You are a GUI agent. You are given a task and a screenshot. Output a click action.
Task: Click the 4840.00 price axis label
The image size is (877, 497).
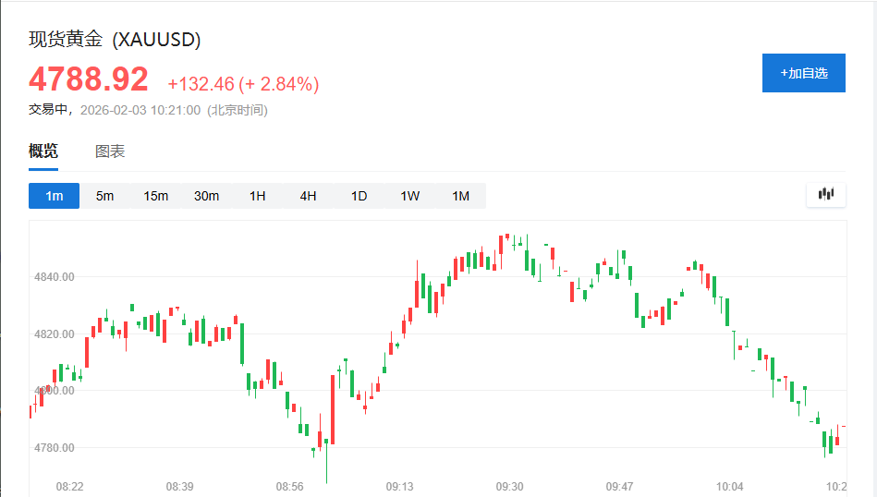(54, 276)
